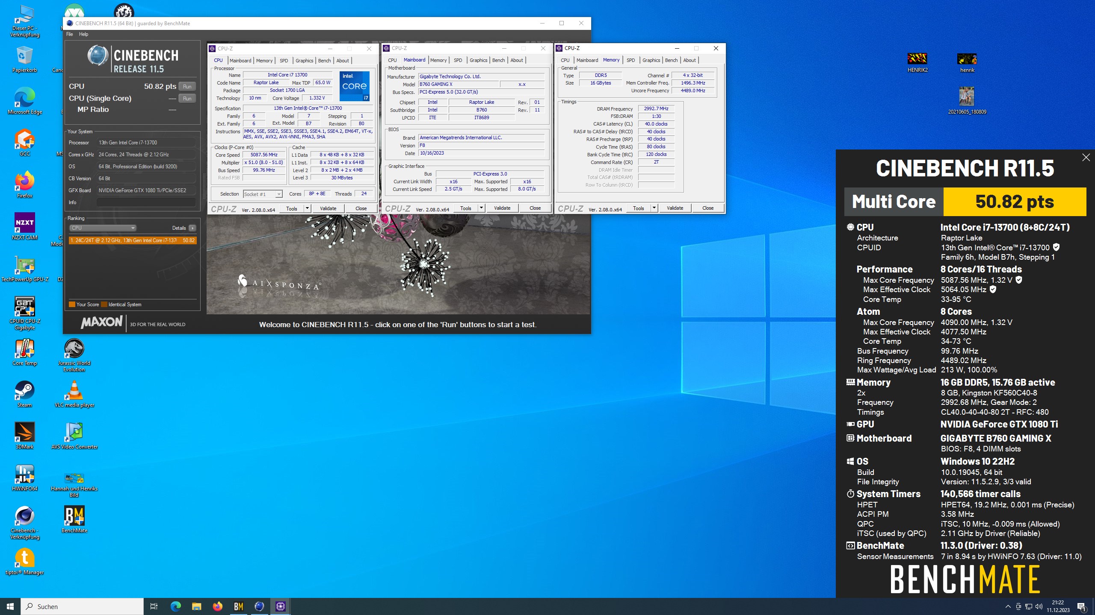Open Graphics tab in second CPU-Z window
The height and width of the screenshot is (615, 1095).
pos(478,60)
